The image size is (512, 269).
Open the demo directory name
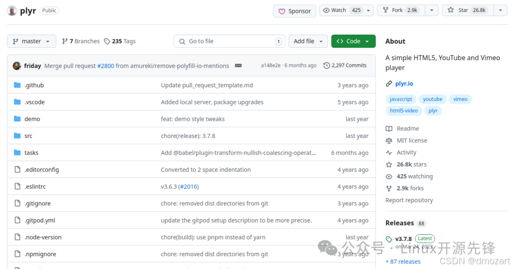[32, 119]
